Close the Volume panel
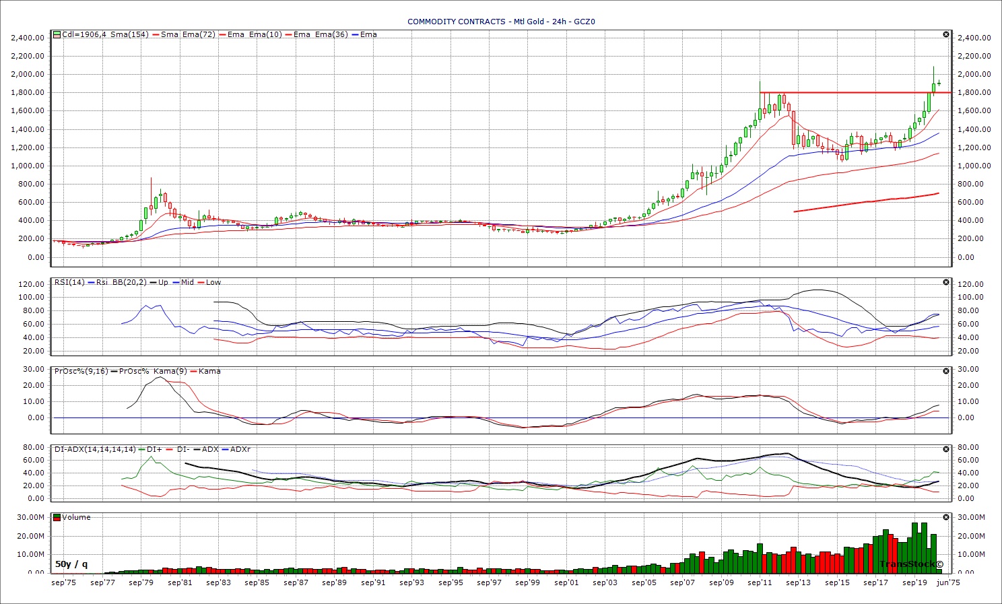 (946, 517)
